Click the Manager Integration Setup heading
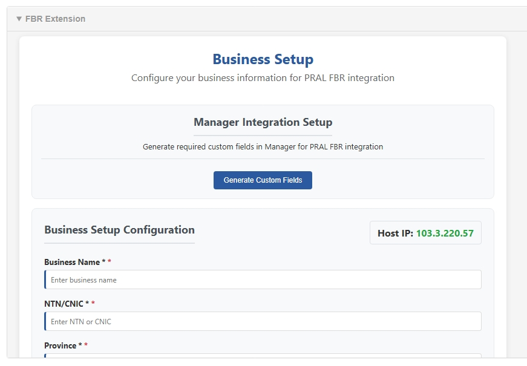Viewport: 527px width, 366px height. click(x=263, y=122)
